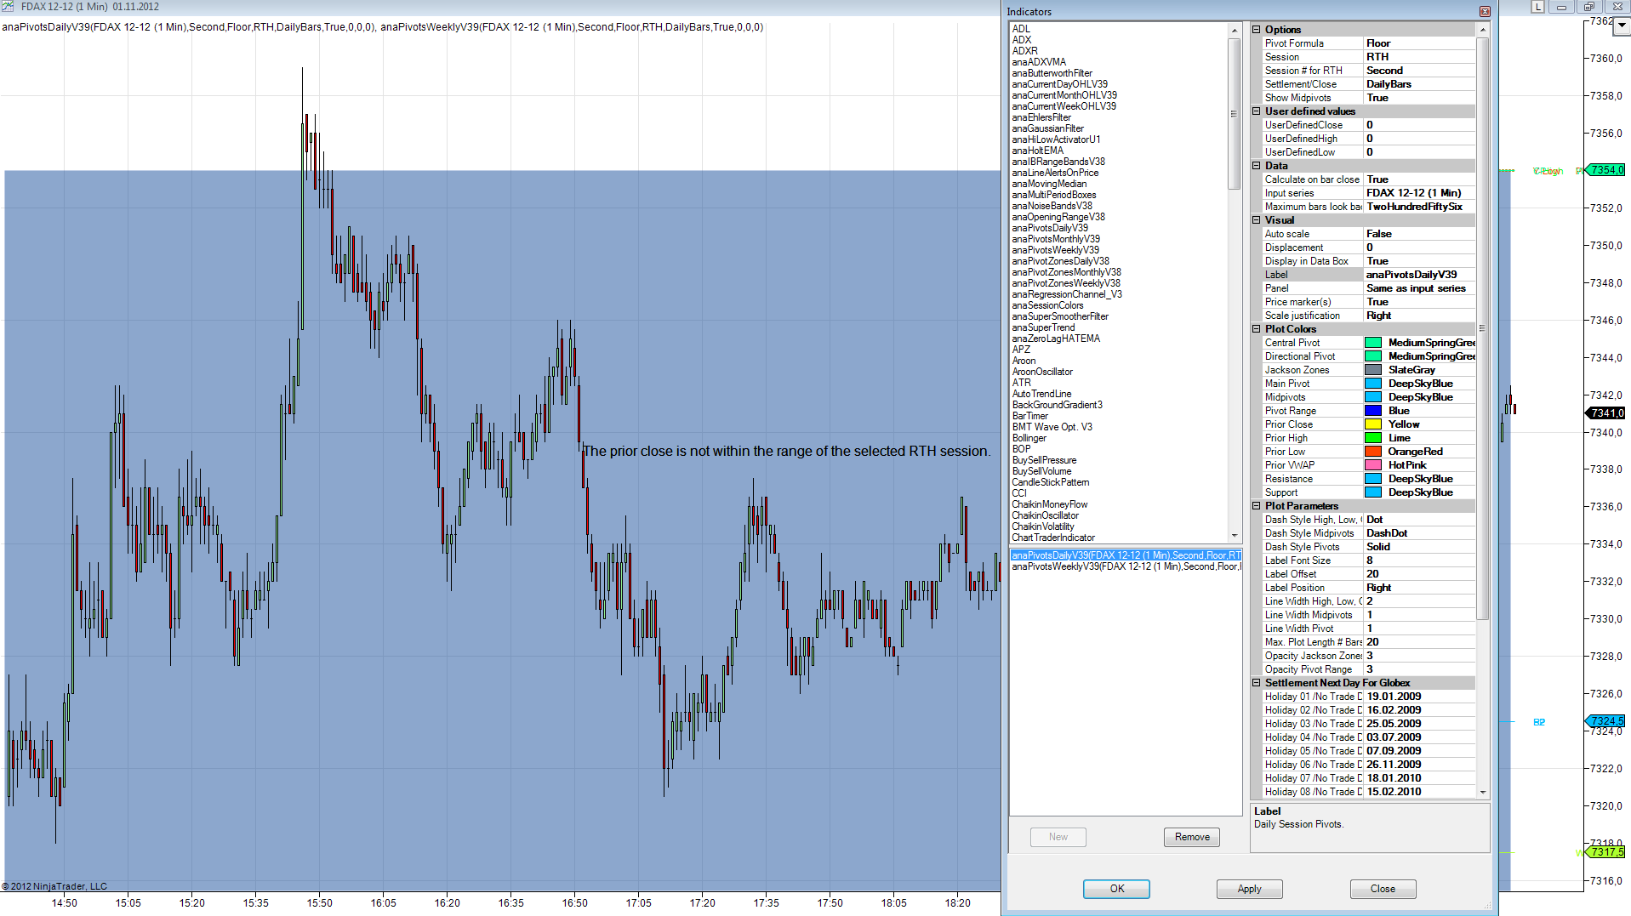
Task: Select anaSessionColors in indicator list
Action: point(1047,305)
